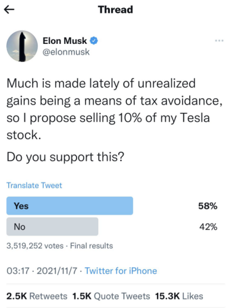
Task: Click the 42% poll percentage
Action: pyautogui.click(x=208, y=227)
